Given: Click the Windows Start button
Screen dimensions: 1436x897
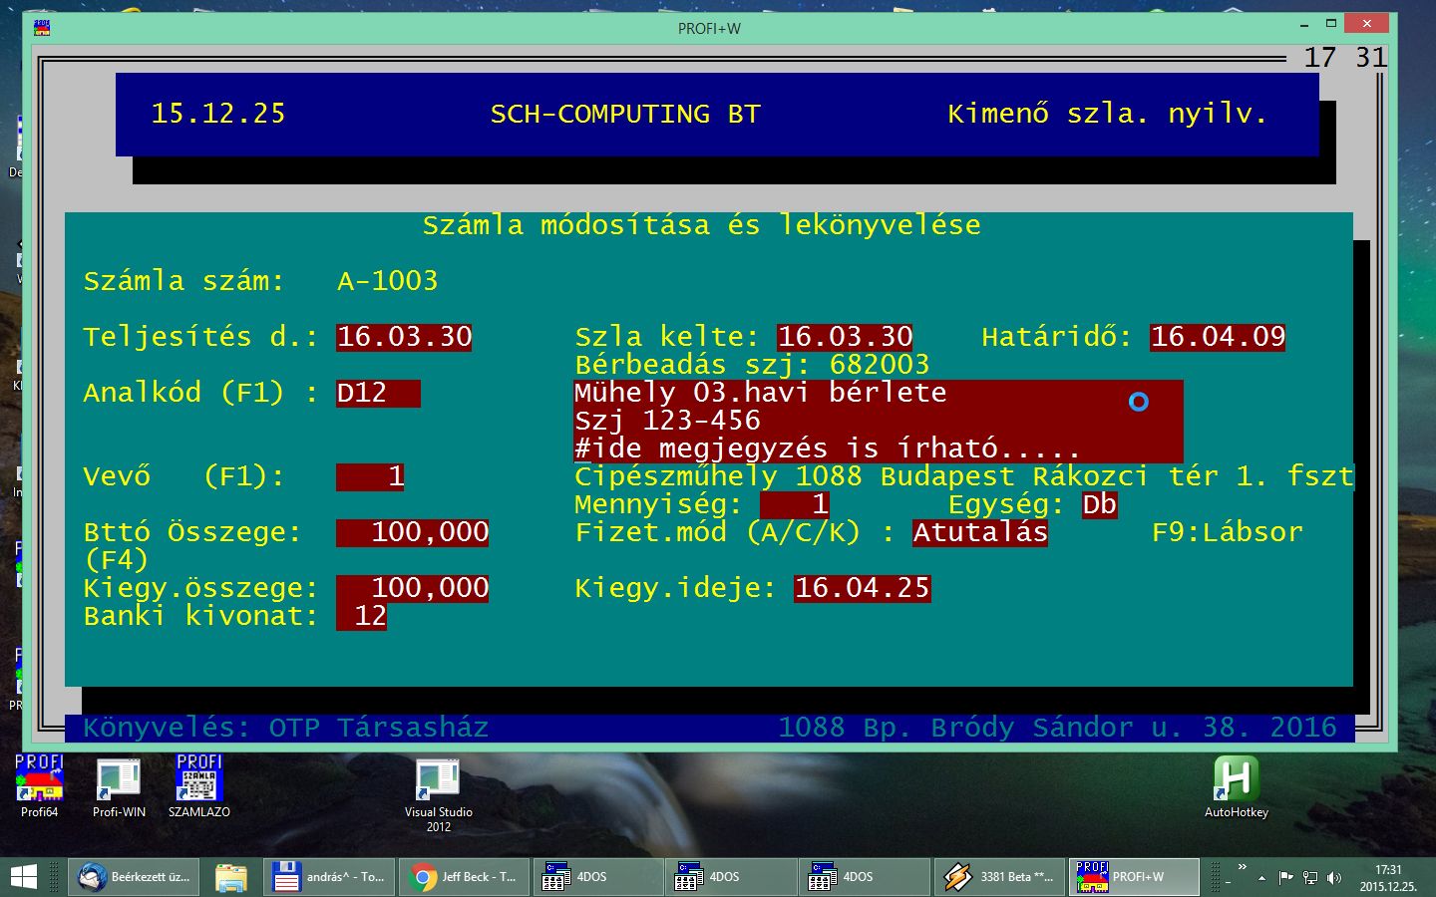Looking at the screenshot, I should 23,877.
